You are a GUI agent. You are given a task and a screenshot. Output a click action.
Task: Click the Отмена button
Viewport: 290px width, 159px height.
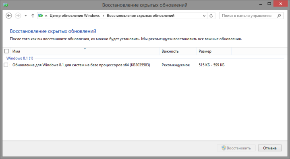click(x=270, y=148)
